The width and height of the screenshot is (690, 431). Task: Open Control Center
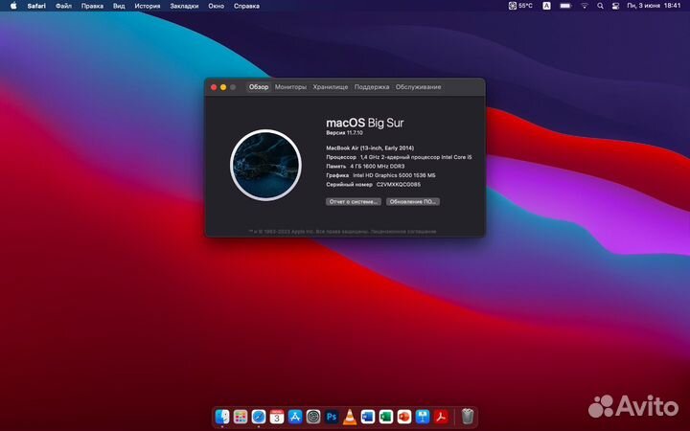coord(615,6)
